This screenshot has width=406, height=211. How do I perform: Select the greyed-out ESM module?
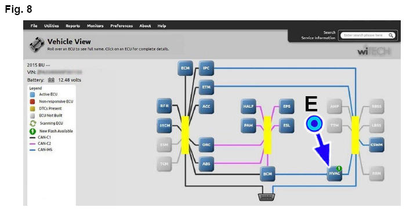(164, 145)
